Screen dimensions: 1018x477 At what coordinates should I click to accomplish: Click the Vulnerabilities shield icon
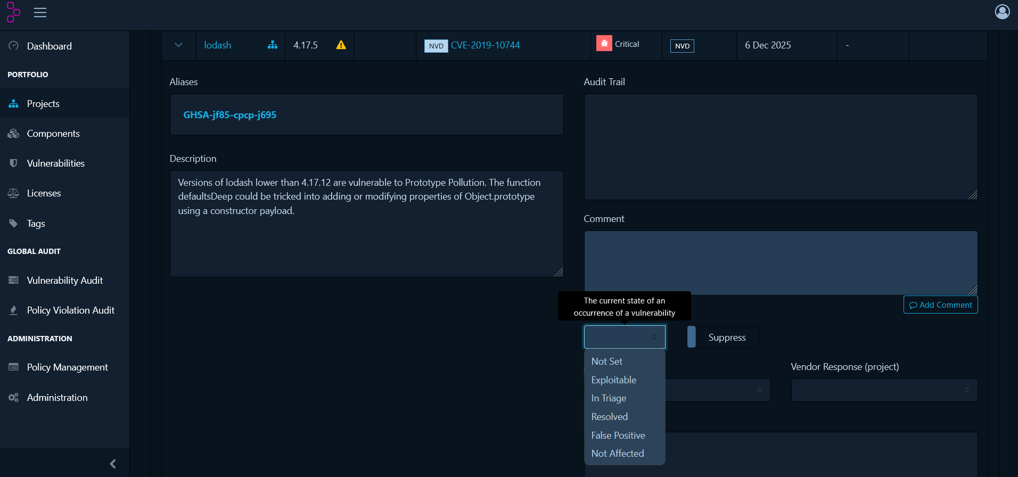click(14, 163)
